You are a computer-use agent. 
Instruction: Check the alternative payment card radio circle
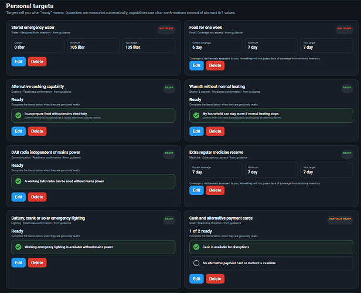click(x=196, y=263)
